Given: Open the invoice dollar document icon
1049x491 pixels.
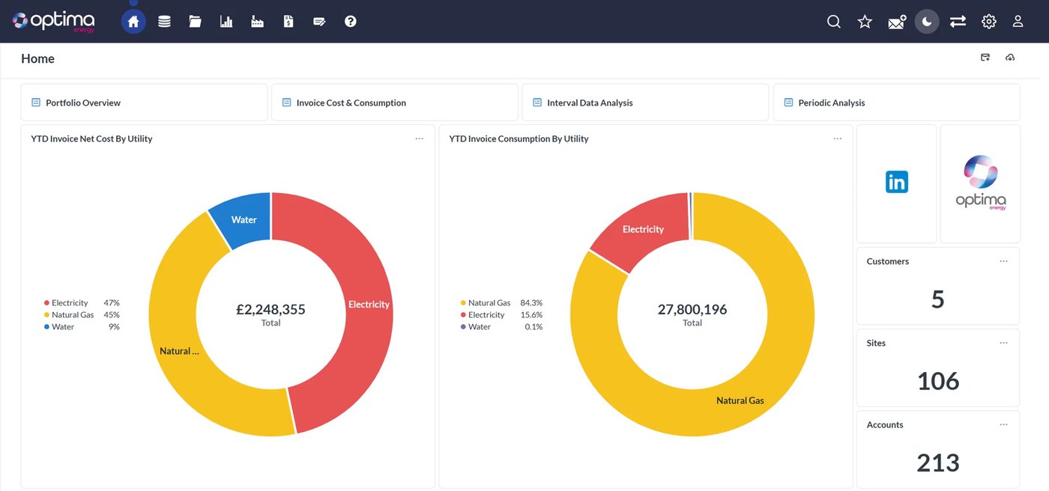Looking at the screenshot, I should [288, 22].
